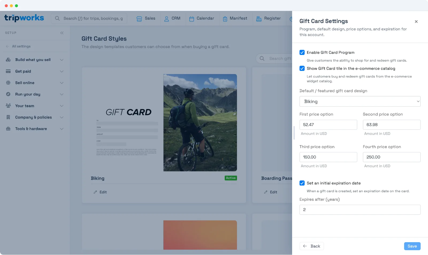Click the trips and bookings search box
The image size is (428, 255).
tap(89, 18)
